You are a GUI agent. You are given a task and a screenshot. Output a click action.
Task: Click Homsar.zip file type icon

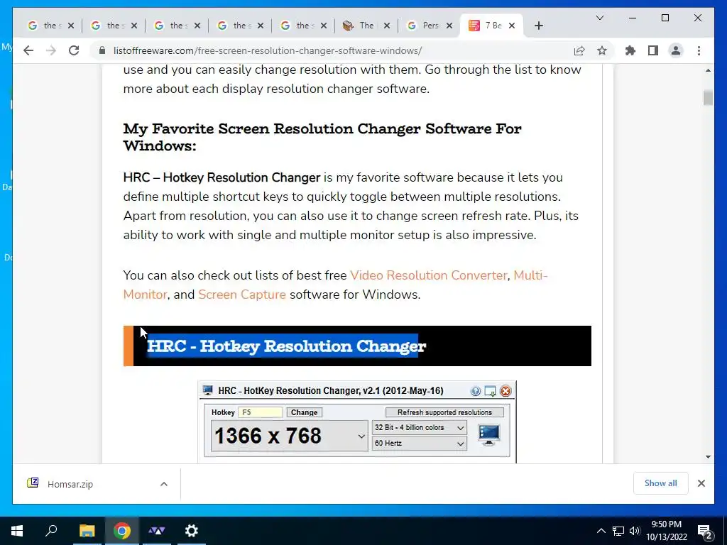point(33,483)
